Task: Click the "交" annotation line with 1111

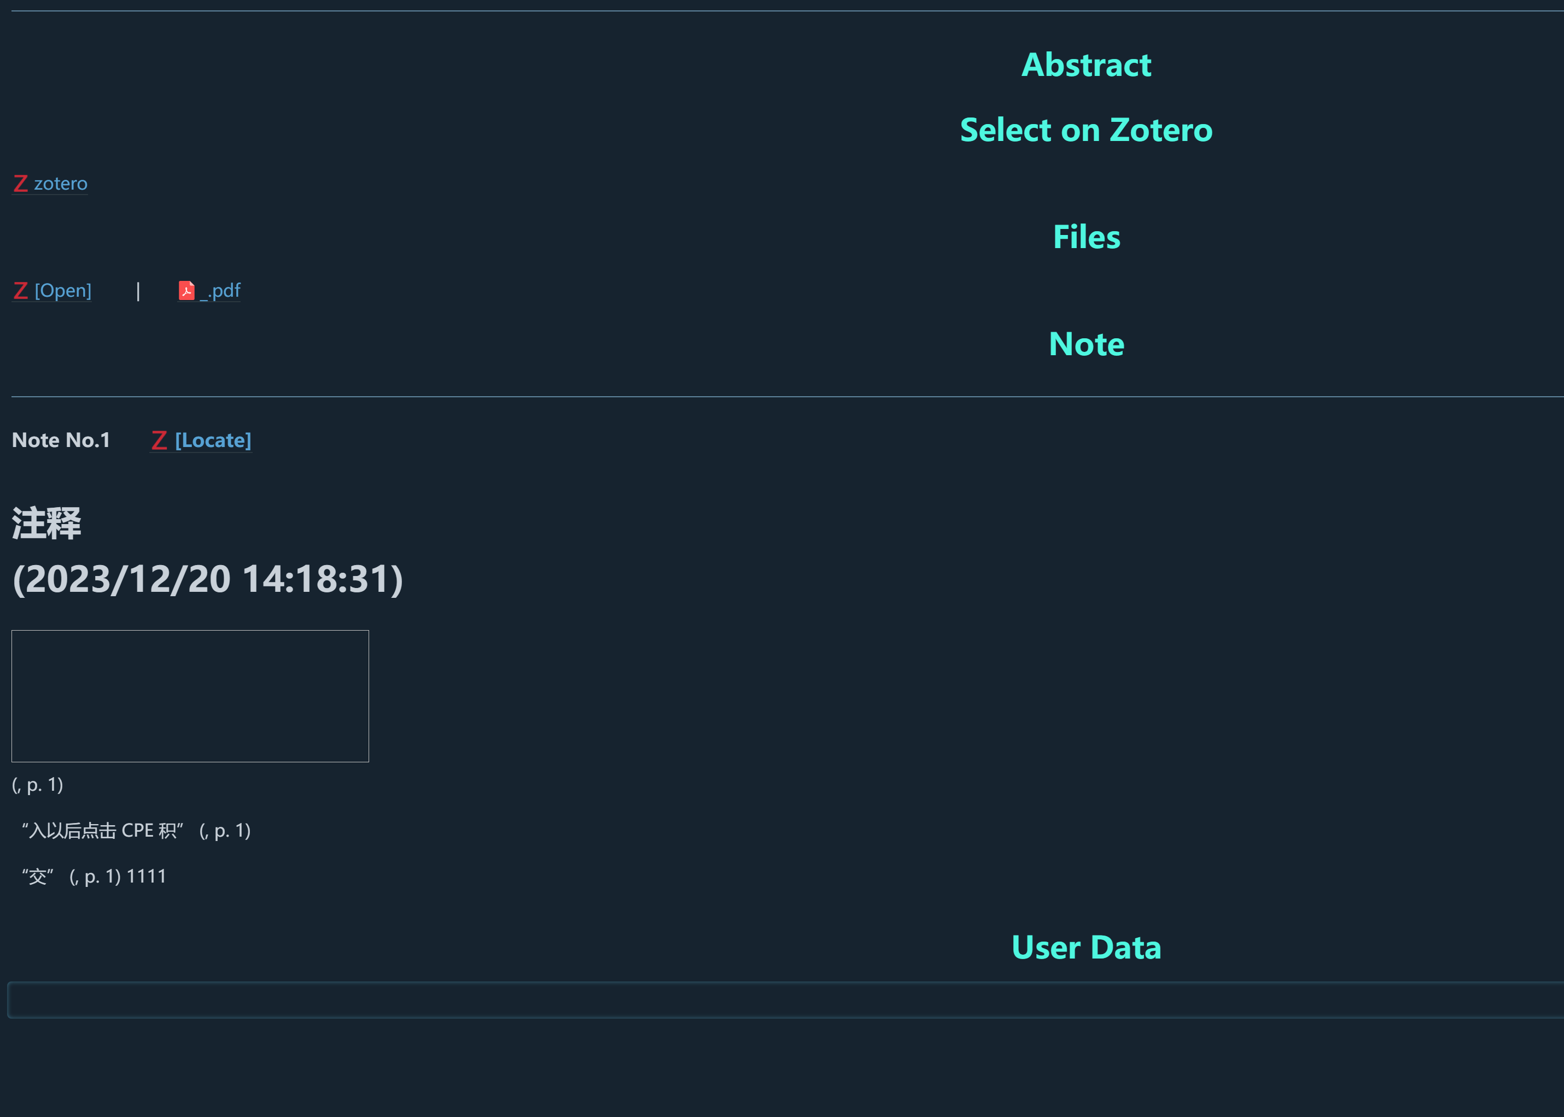Action: pyautogui.click(x=94, y=877)
